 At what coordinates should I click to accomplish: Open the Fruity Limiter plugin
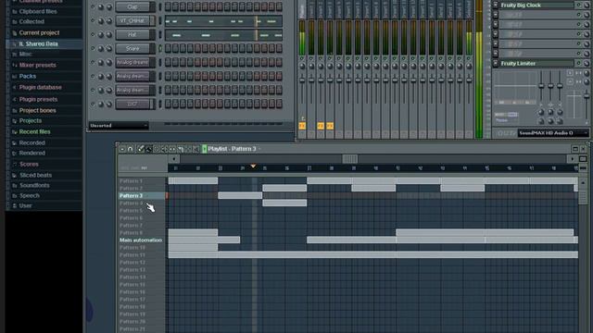(536, 64)
